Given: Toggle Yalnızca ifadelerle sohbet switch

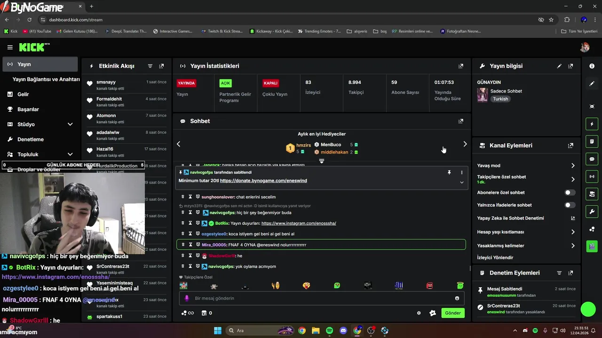Looking at the screenshot, I should 570,205.
